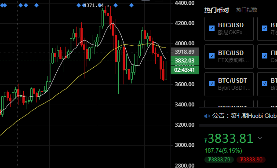Open the BTC/USDT Bybit USDT pair card
The image size is (277, 168).
pyautogui.click(x=229, y=84)
